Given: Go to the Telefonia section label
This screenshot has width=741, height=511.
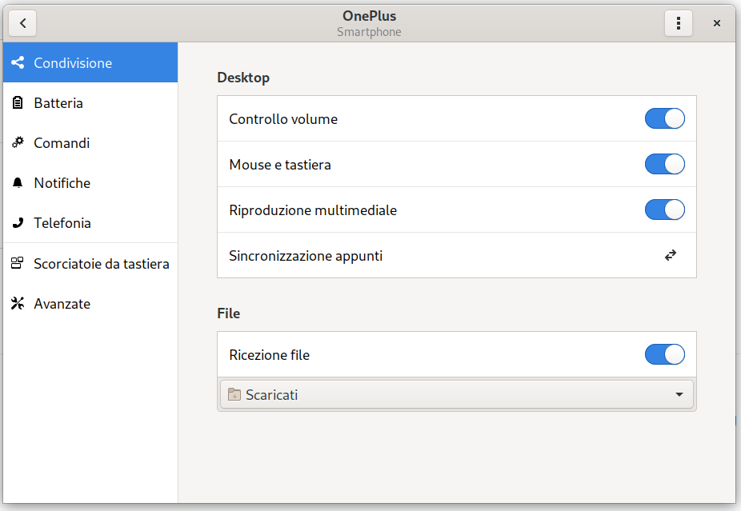Looking at the screenshot, I should (x=62, y=223).
